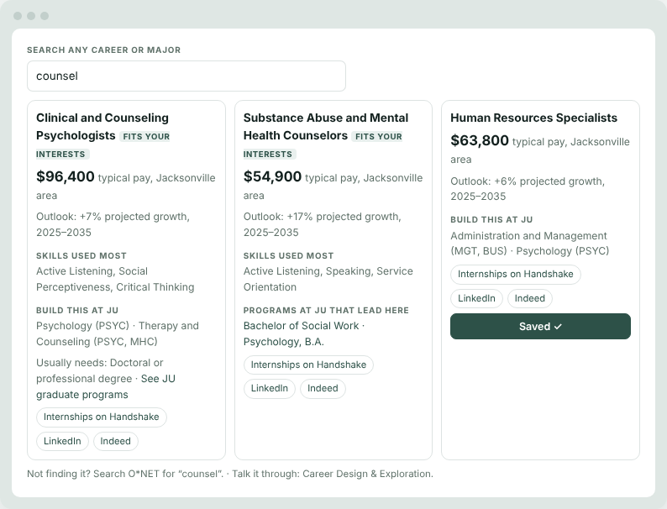Open Indeed for Human Resources Specialists
Image resolution: width=667 pixels, height=509 pixels.
click(529, 298)
